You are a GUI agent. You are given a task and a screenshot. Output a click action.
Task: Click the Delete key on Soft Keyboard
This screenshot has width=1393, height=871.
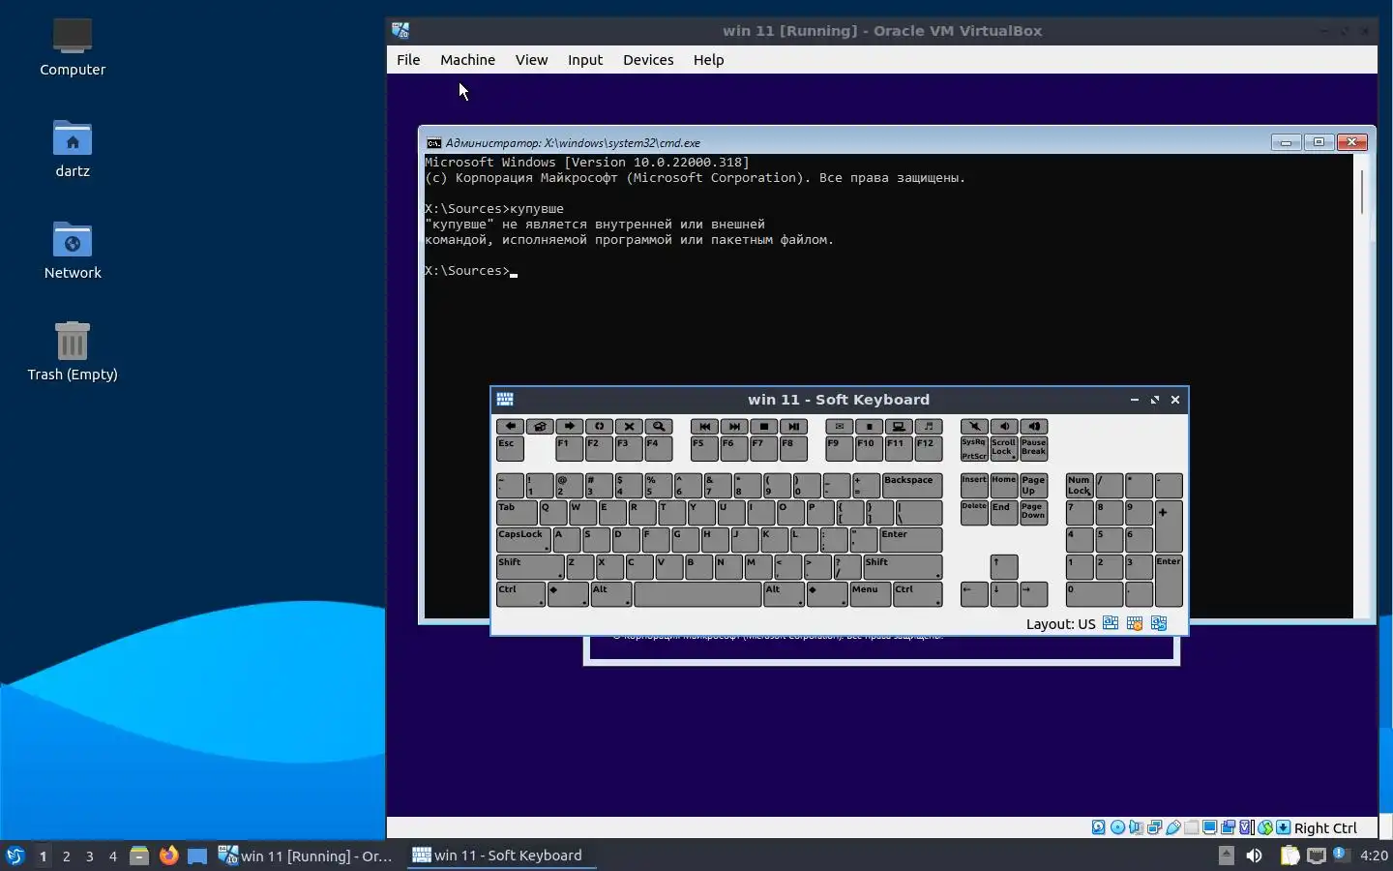pos(974,512)
